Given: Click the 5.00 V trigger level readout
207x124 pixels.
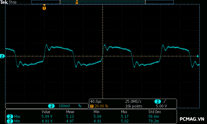Looking at the screenshot, I should click(161, 106).
